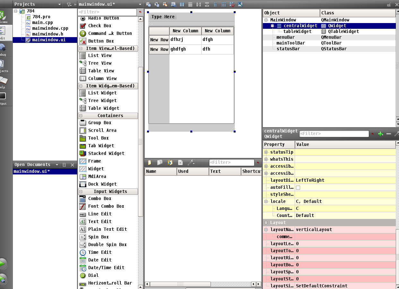Switch to Edit Buddies mode
The image size is (399, 289).
pyautogui.click(x=165, y=4)
